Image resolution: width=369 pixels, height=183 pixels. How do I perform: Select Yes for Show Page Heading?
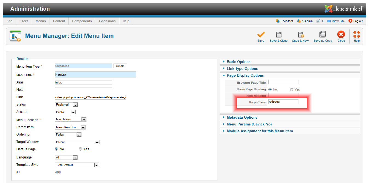tap(291, 89)
